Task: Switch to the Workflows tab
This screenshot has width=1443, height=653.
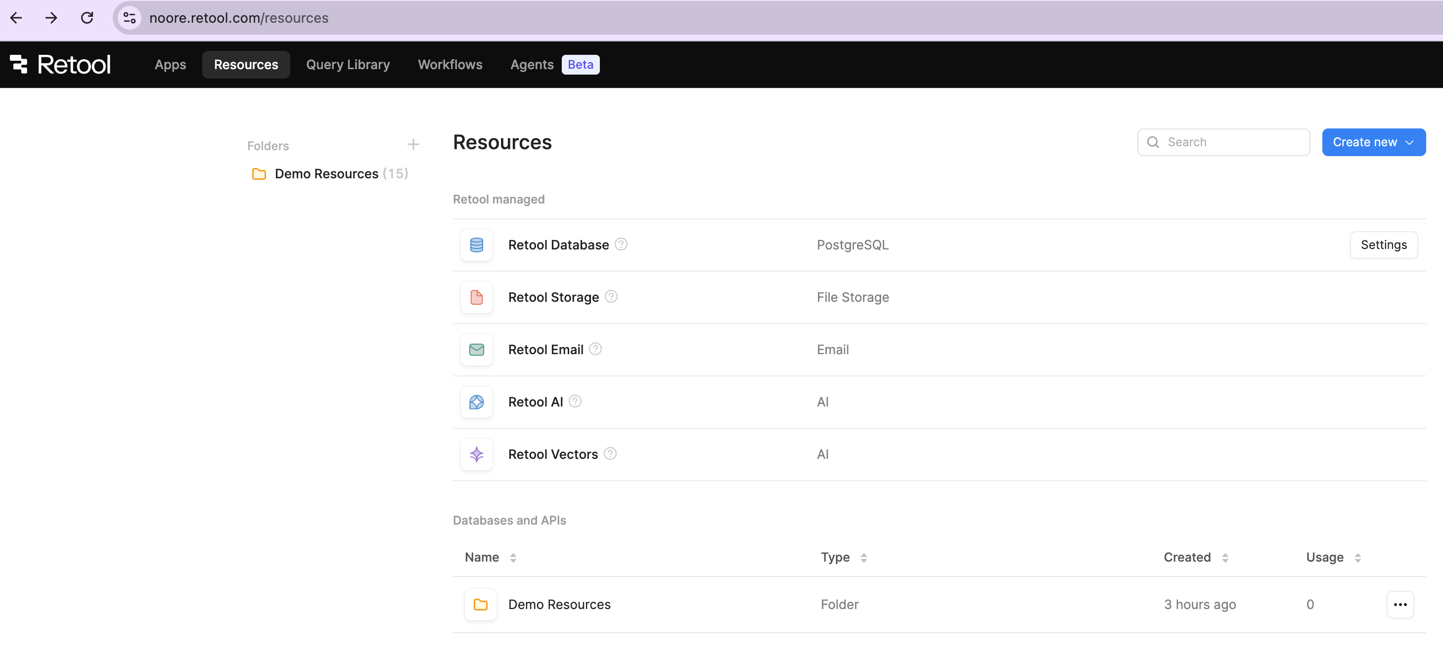Action: 450,65
